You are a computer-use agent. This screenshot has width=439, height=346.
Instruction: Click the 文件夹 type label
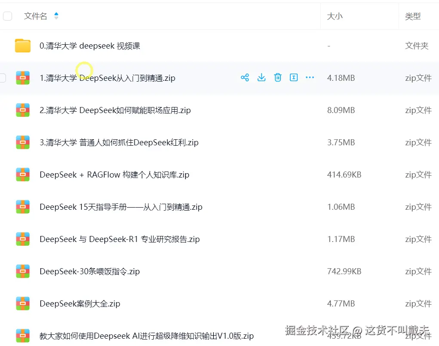coord(417,46)
